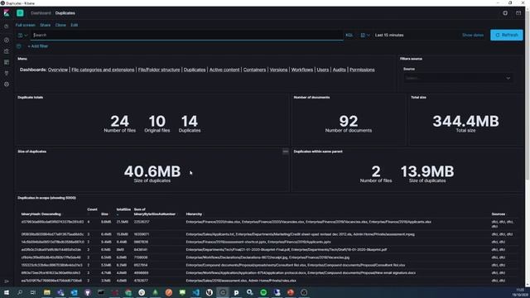
Task: Open File/Folder structure dashboard link
Action: pyautogui.click(x=159, y=70)
